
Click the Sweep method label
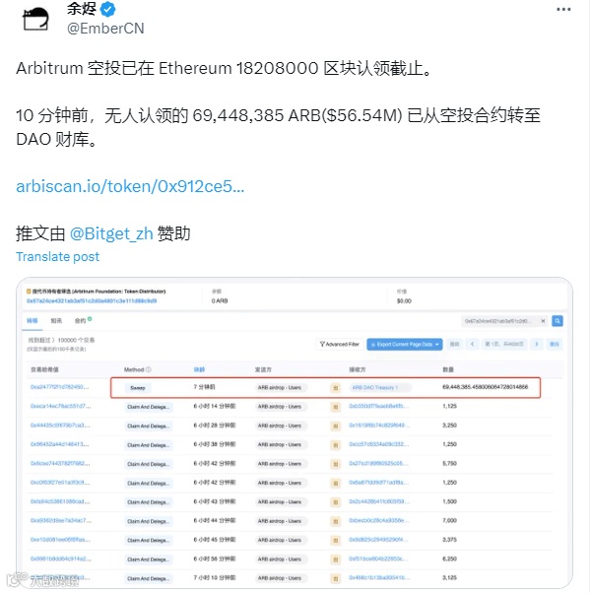click(x=138, y=388)
